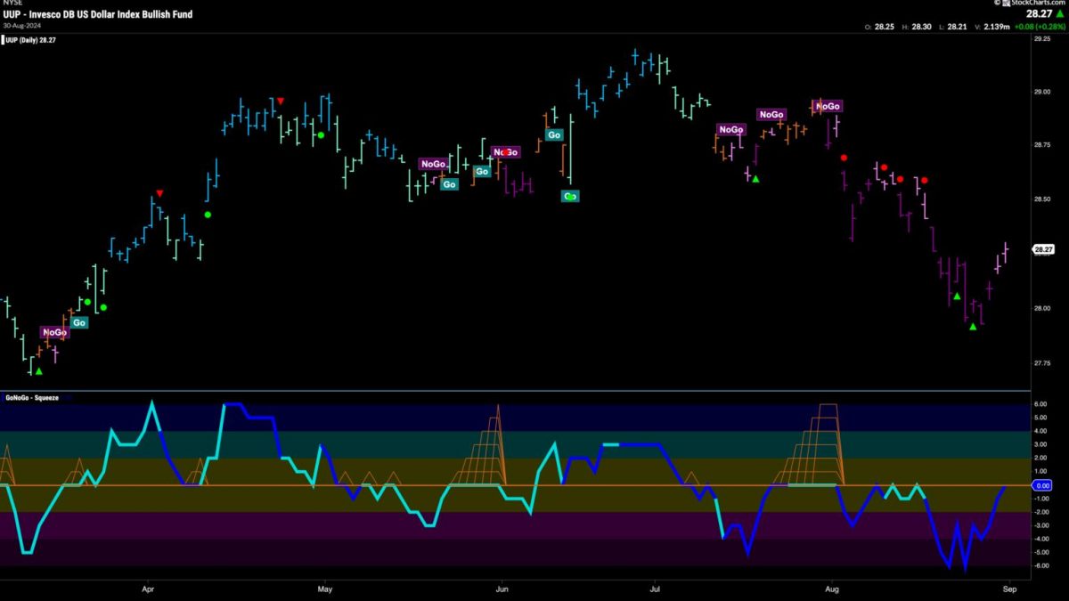Click the blue 0.00 oscillator value tag
Image resolution: width=1069 pixels, height=601 pixels.
pos(1042,485)
